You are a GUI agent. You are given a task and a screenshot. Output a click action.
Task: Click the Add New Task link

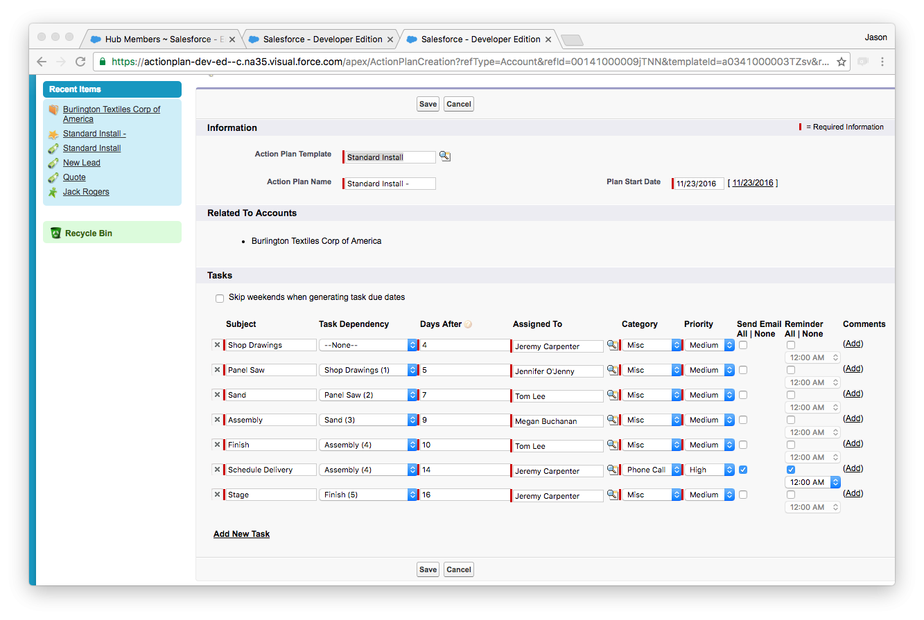pos(241,534)
